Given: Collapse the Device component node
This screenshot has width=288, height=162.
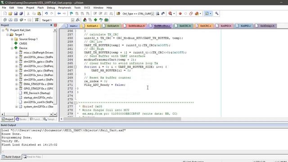Looking at the screenshot, I should 12,48.
